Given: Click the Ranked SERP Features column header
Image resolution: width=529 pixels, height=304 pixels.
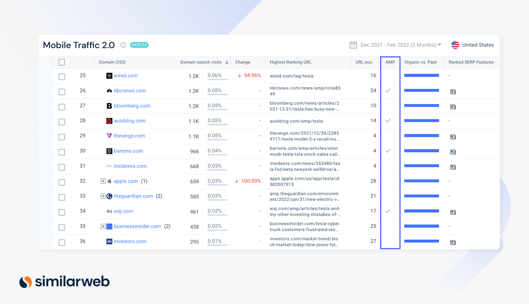Looking at the screenshot, I should click(471, 62).
